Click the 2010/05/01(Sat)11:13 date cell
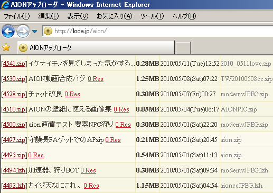Viewport: 273px width, 193px height. pyautogui.click(x=189, y=155)
